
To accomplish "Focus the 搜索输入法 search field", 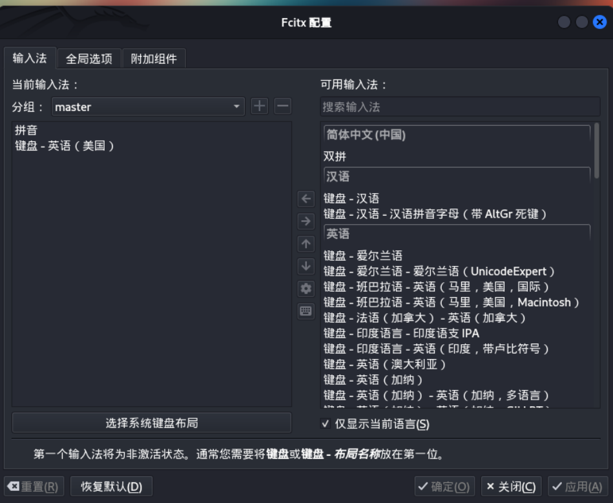I will pos(460,107).
